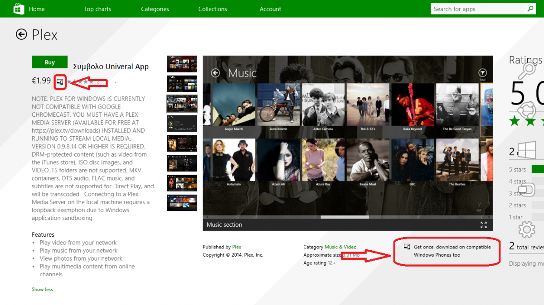Click the Automata album tile
The image size is (544, 305).
233,163
